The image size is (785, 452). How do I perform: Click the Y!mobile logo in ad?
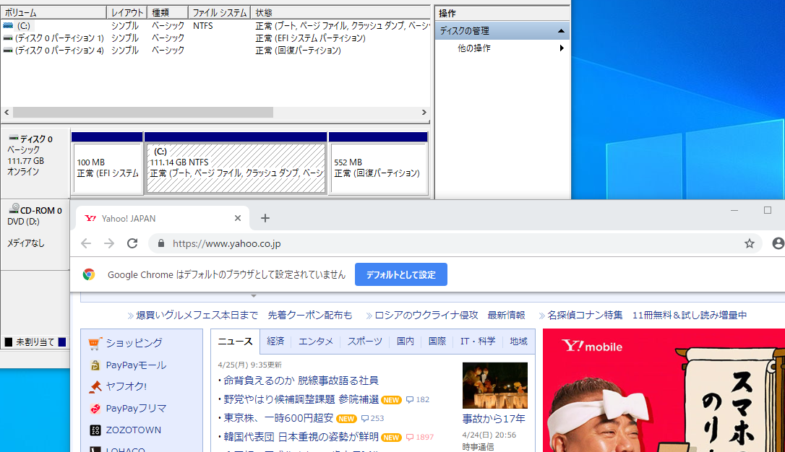tap(592, 346)
